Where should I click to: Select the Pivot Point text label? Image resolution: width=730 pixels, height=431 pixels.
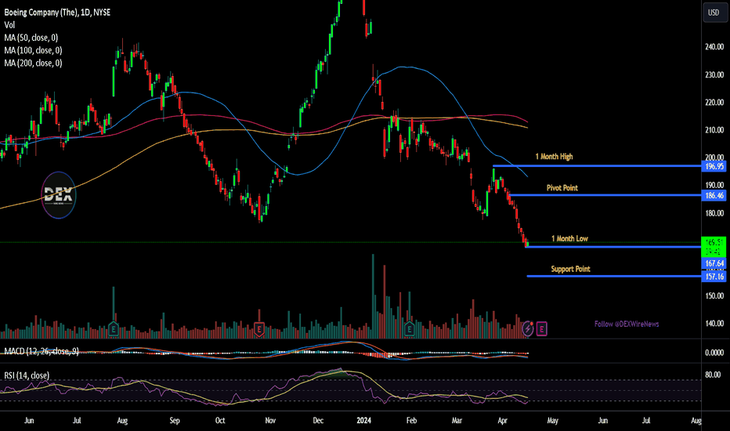point(562,188)
